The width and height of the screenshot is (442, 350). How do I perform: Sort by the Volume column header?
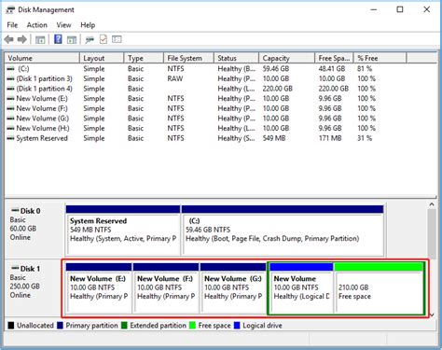coord(42,58)
